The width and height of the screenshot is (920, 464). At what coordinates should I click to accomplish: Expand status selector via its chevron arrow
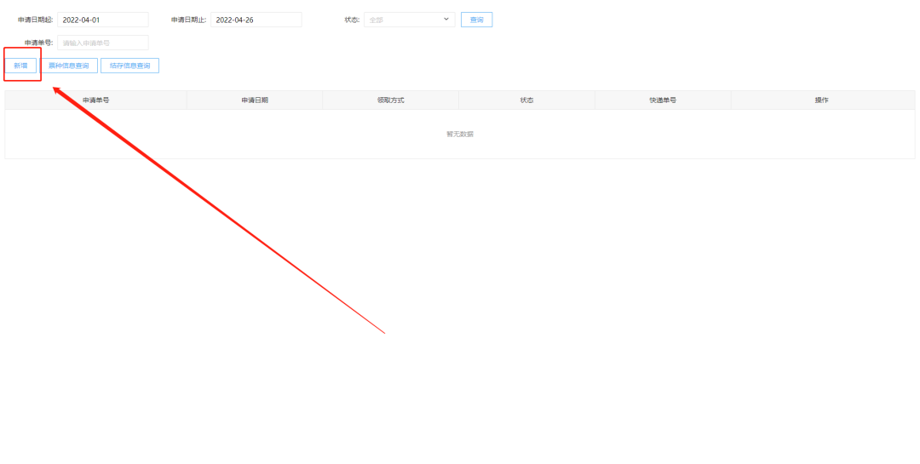click(x=446, y=20)
